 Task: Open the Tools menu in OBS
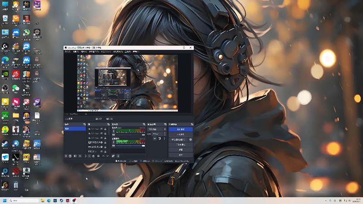click(128, 52)
